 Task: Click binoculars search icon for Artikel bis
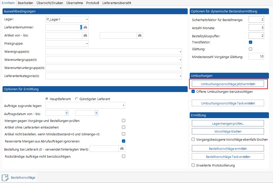point(140,35)
